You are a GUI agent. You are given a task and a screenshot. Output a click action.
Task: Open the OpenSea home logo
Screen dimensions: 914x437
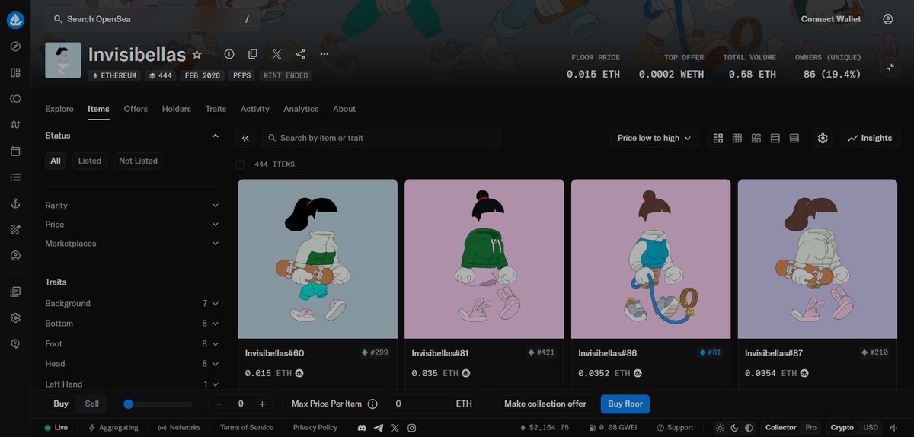click(x=15, y=21)
